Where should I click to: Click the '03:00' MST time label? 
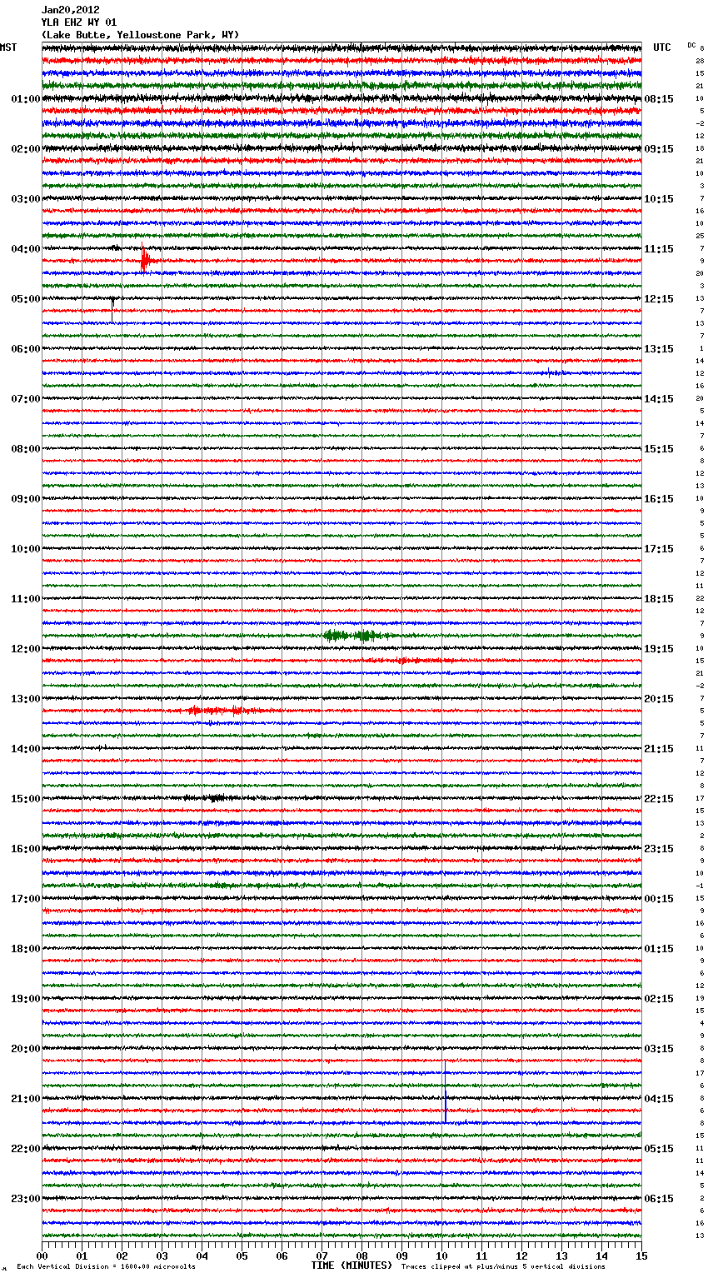26,199
